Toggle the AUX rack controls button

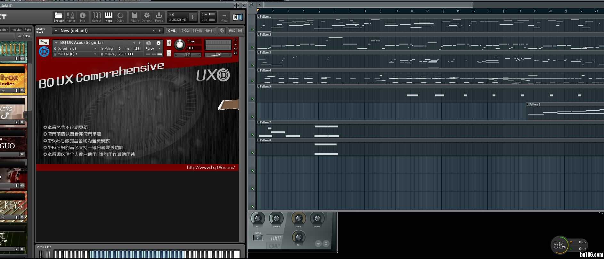232,30
